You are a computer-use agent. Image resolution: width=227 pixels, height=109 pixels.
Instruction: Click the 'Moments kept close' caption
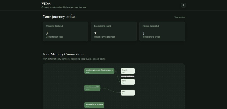coord(54,37)
